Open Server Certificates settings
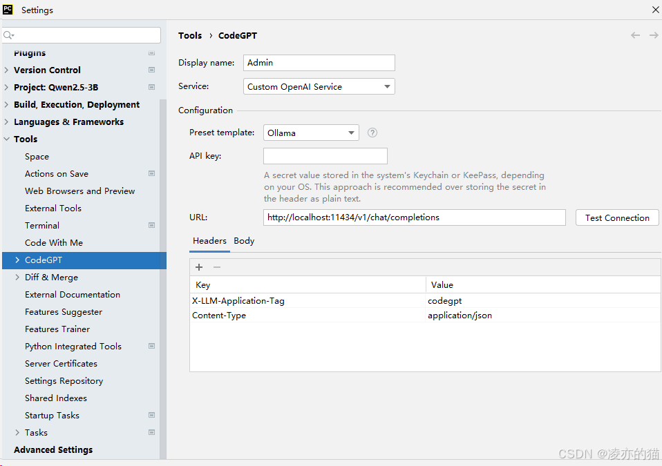 pos(62,364)
